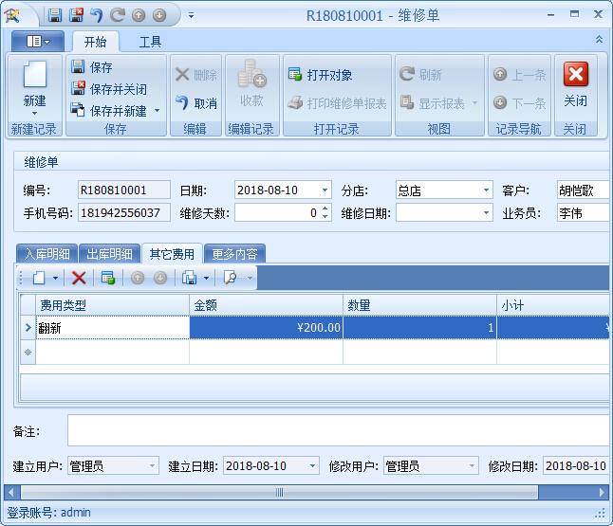Open the 保存并新建 dropdown arrow

tap(158, 111)
